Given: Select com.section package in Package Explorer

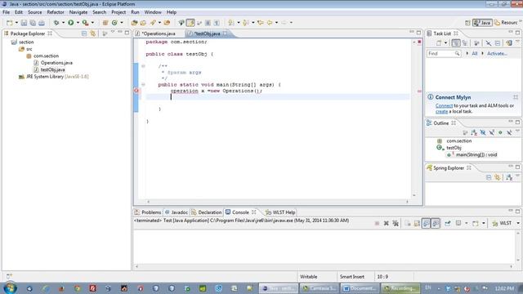Looking at the screenshot, I should [x=42, y=56].
